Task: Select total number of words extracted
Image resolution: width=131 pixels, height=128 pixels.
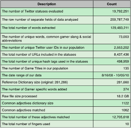Action: (65, 28)
